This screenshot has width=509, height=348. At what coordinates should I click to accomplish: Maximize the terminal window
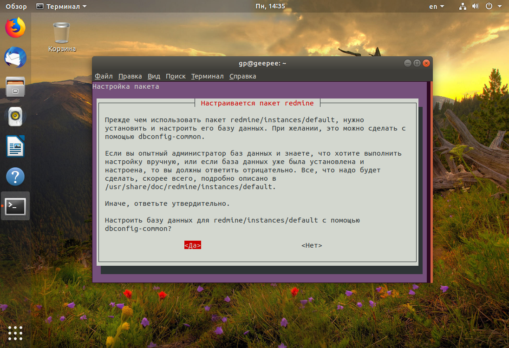click(x=417, y=63)
